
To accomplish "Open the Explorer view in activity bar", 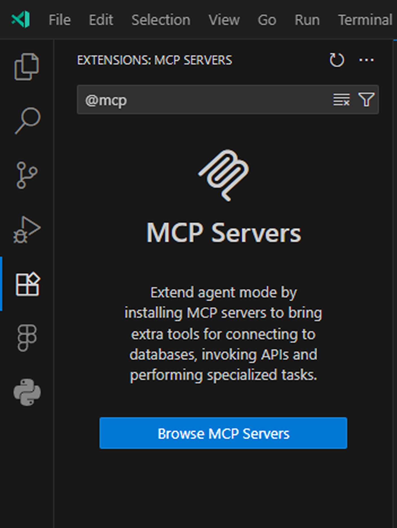I will pyautogui.click(x=27, y=67).
